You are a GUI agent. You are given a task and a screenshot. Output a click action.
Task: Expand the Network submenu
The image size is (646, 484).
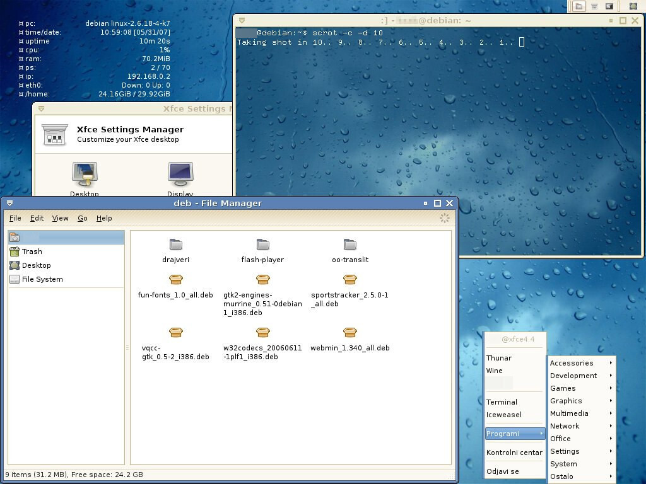click(x=566, y=426)
